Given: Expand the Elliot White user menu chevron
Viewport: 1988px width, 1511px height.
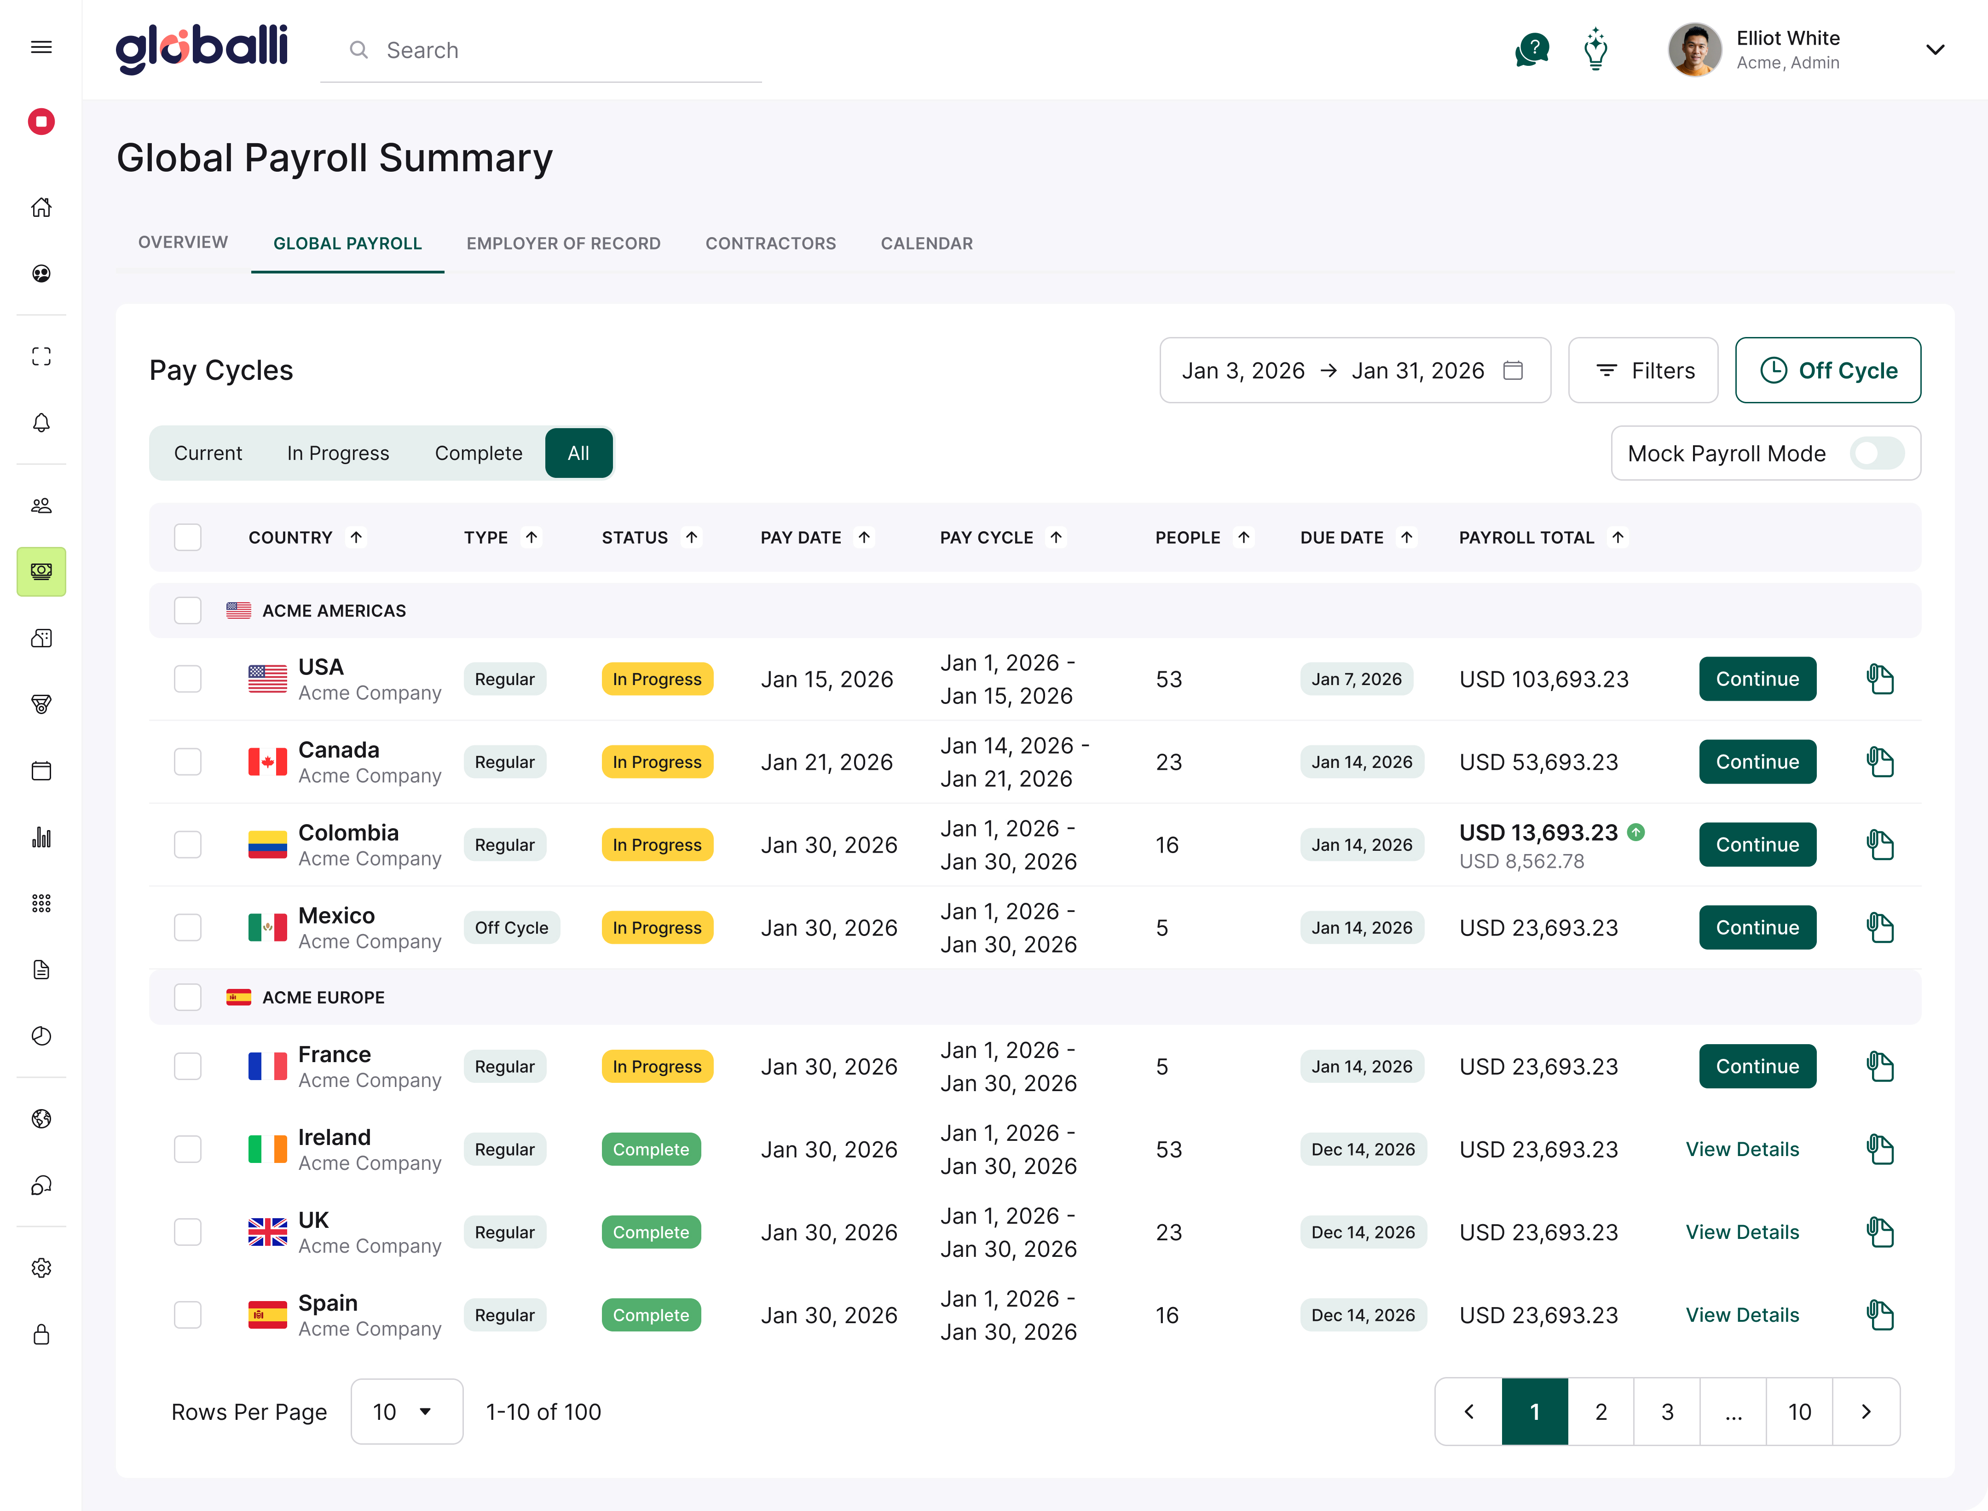Looking at the screenshot, I should point(1935,49).
